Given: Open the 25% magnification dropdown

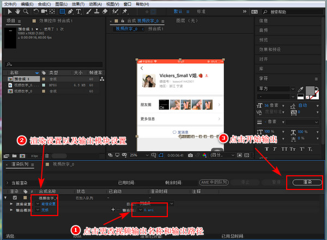Looking at the screenshot, I should [138, 155].
